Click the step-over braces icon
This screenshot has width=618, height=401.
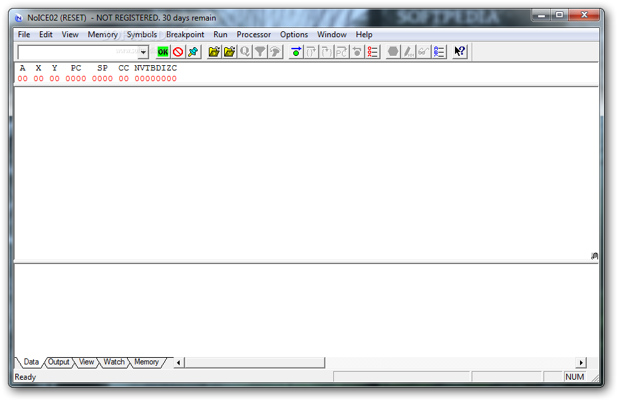327,52
